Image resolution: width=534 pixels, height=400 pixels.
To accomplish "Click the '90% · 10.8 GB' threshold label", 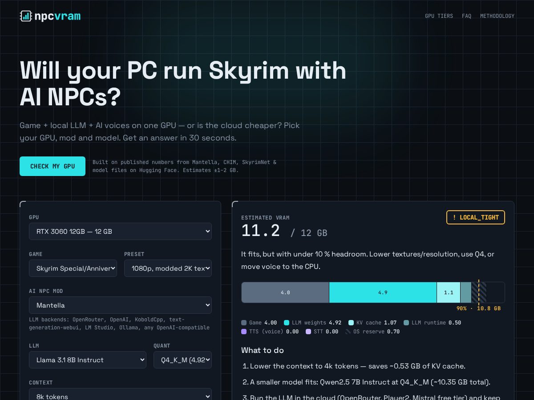I will (478, 308).
